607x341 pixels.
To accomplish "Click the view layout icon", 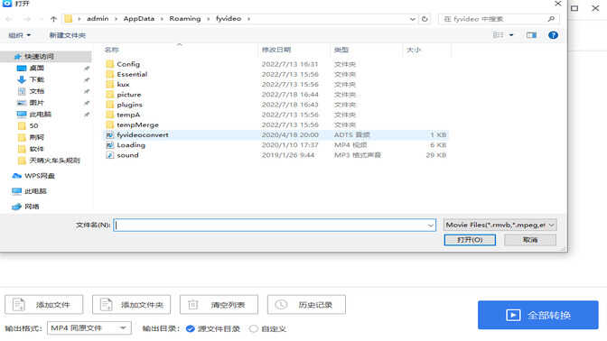I will [x=499, y=35].
